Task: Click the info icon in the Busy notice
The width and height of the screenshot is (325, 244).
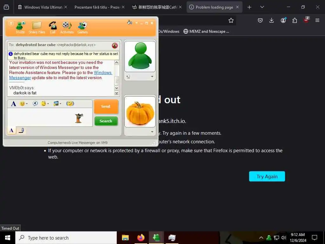Action: point(11,54)
